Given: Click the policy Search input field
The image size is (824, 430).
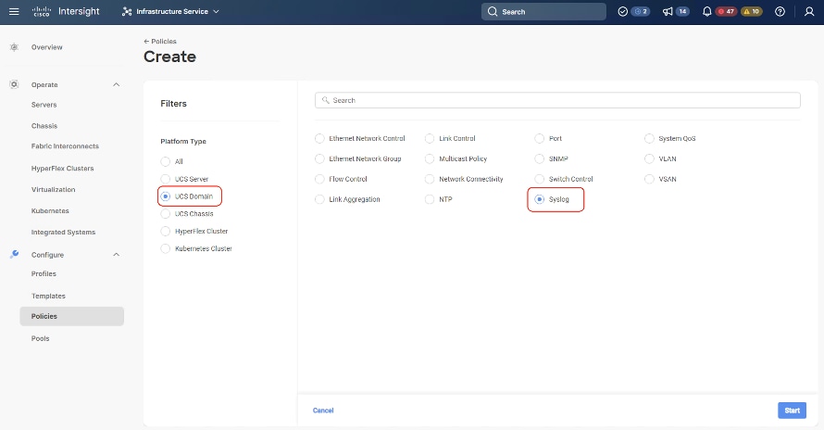Looking at the screenshot, I should (557, 100).
